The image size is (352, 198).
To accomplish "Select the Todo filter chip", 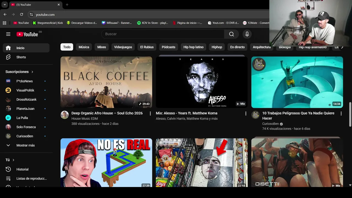I will point(67,47).
